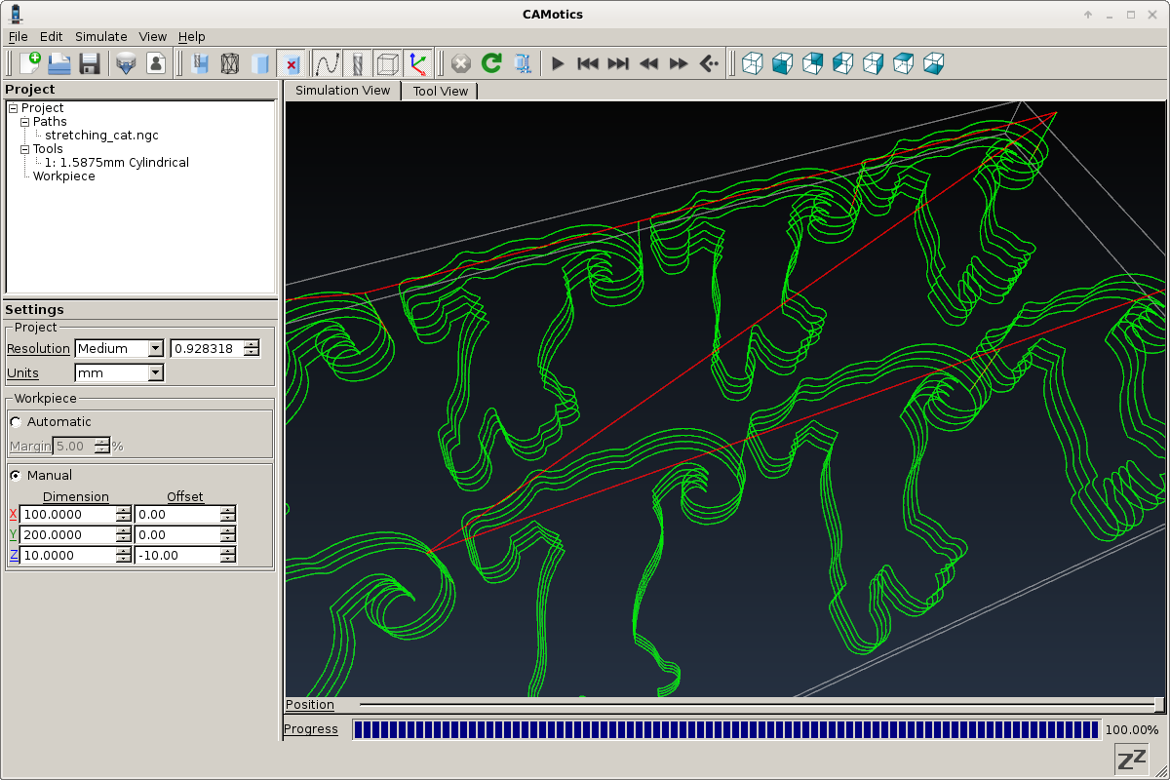
Task: Open the Units dropdown
Action: point(156,372)
